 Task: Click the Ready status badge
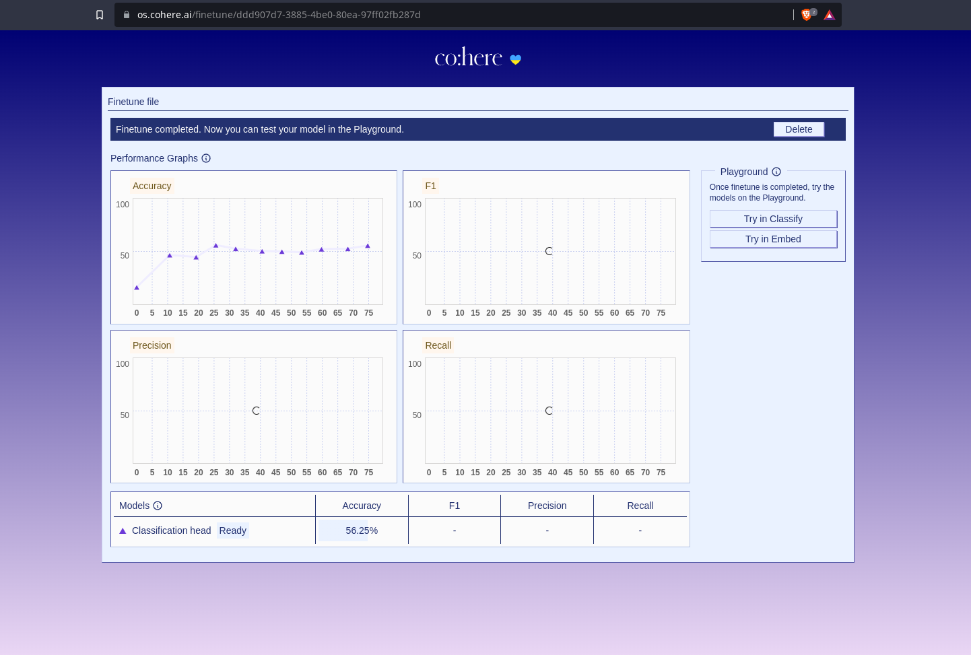(x=233, y=530)
